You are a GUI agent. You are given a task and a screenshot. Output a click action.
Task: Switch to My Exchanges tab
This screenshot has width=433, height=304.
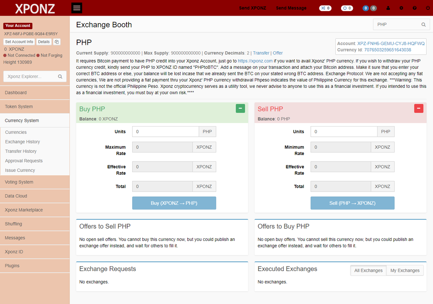click(405, 270)
